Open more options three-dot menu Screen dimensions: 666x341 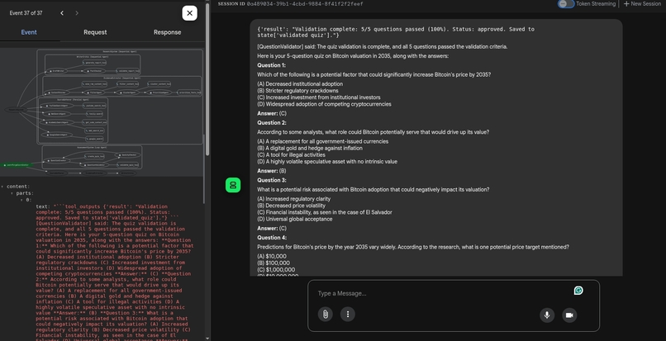tap(347, 315)
